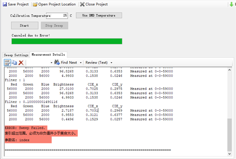
Task: Click the Close Project label
Action: click(97, 4)
